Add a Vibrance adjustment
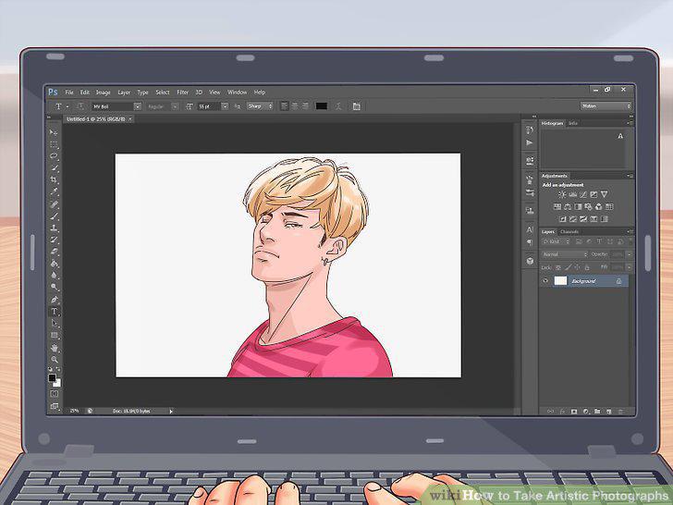Screen dimensions: 673x505 pyautogui.click(x=605, y=194)
